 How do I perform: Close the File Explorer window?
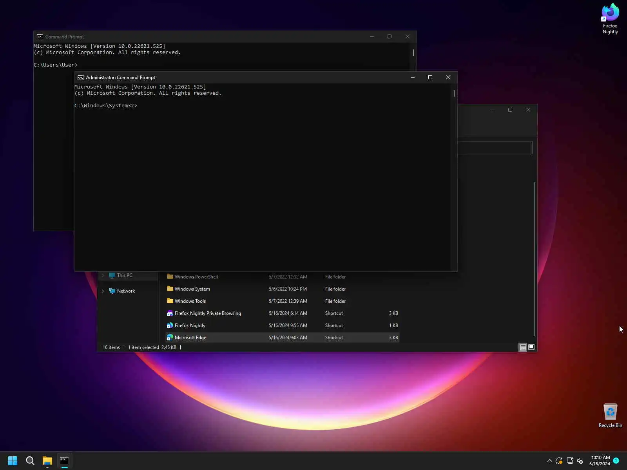click(x=528, y=110)
